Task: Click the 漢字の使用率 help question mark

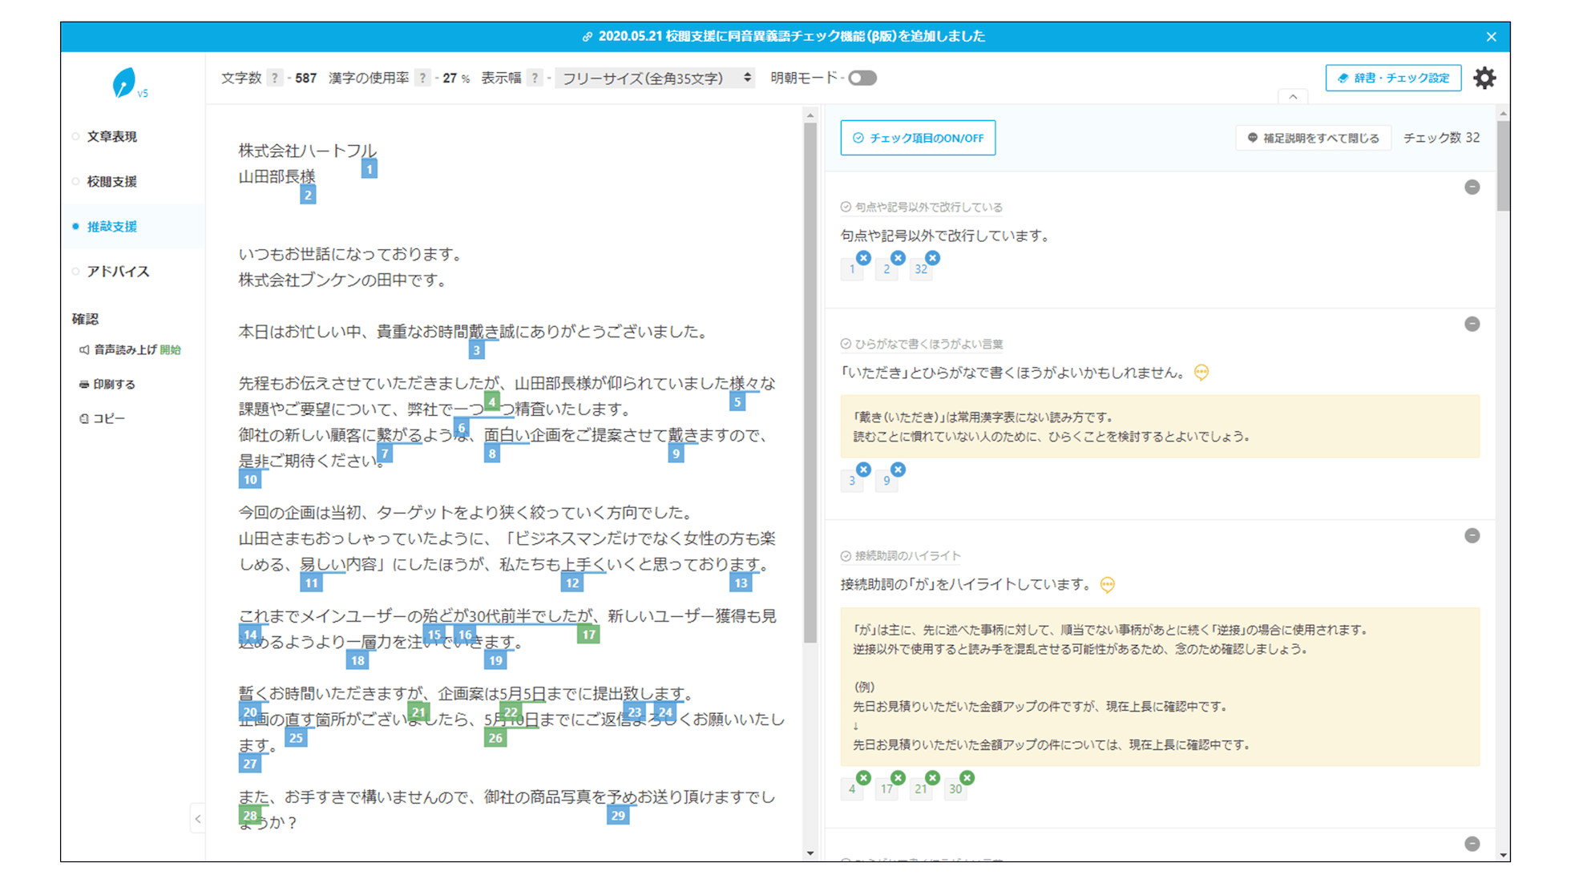Action: (x=422, y=78)
